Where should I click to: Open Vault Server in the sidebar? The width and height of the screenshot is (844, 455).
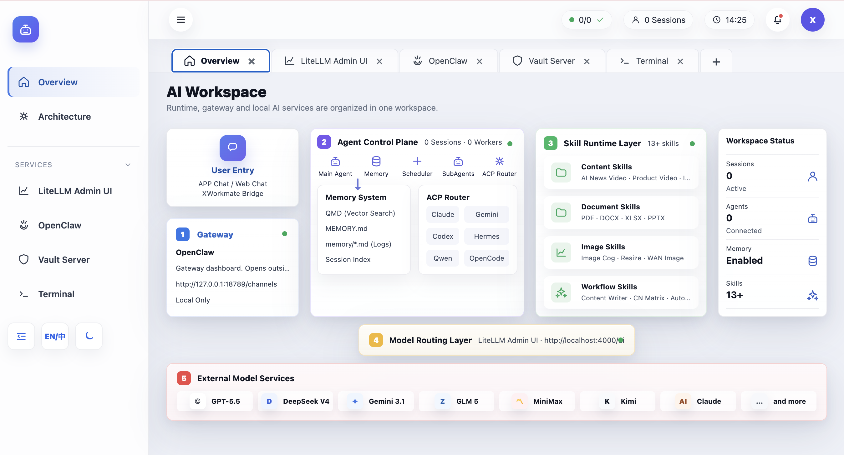74,259
